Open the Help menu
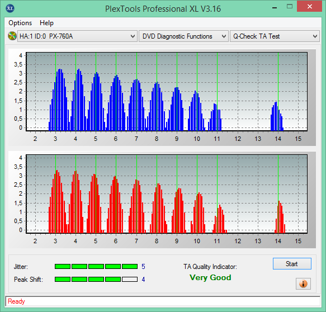Screen dimensions: 326x312 pos(46,23)
